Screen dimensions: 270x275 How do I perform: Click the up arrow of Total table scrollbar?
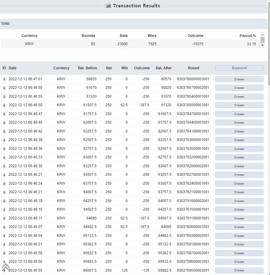click(x=262, y=34)
